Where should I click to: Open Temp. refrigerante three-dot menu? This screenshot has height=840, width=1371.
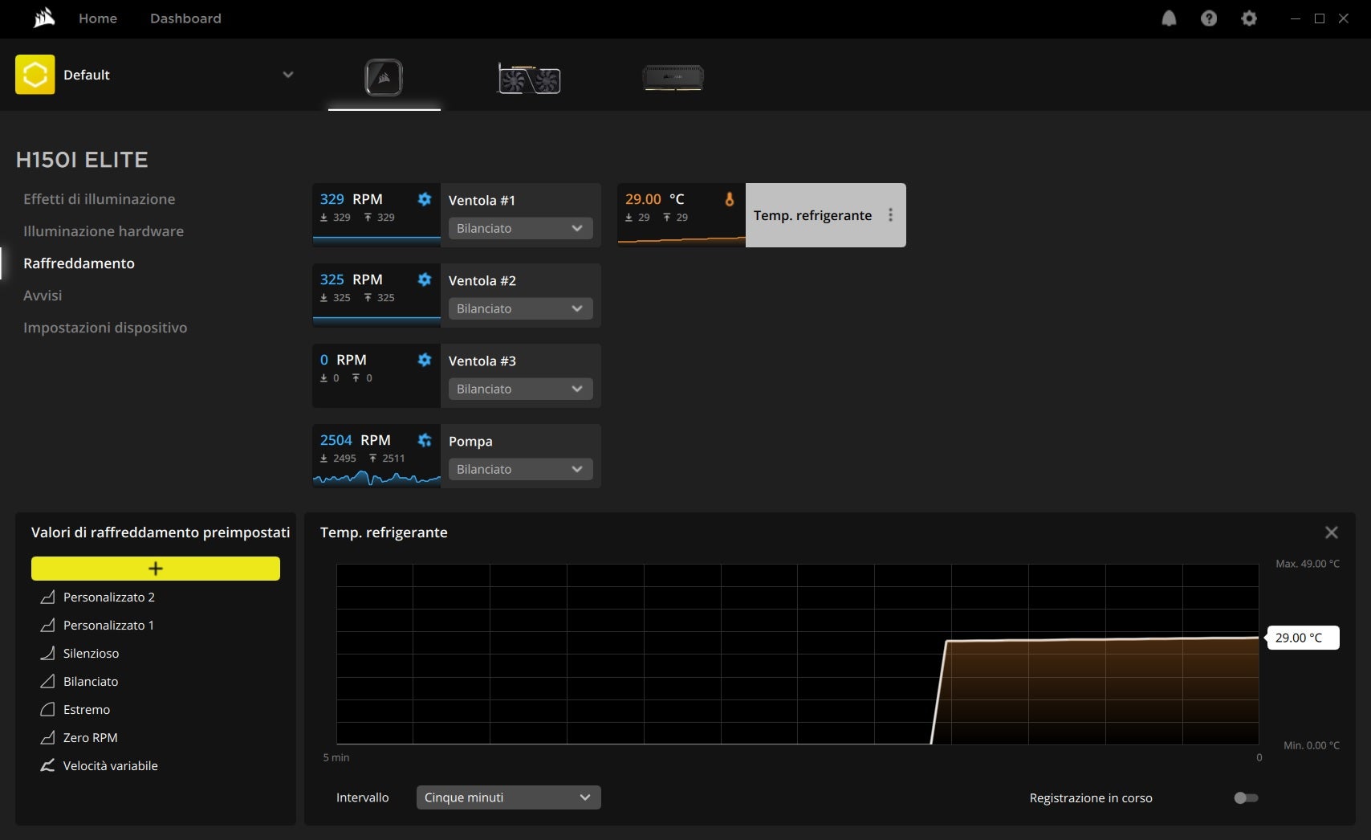pyautogui.click(x=890, y=215)
